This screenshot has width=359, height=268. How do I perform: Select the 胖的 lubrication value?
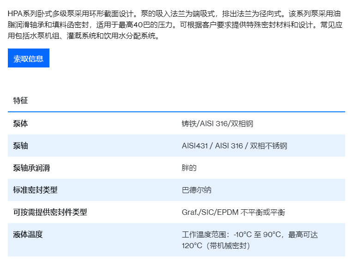(189, 168)
